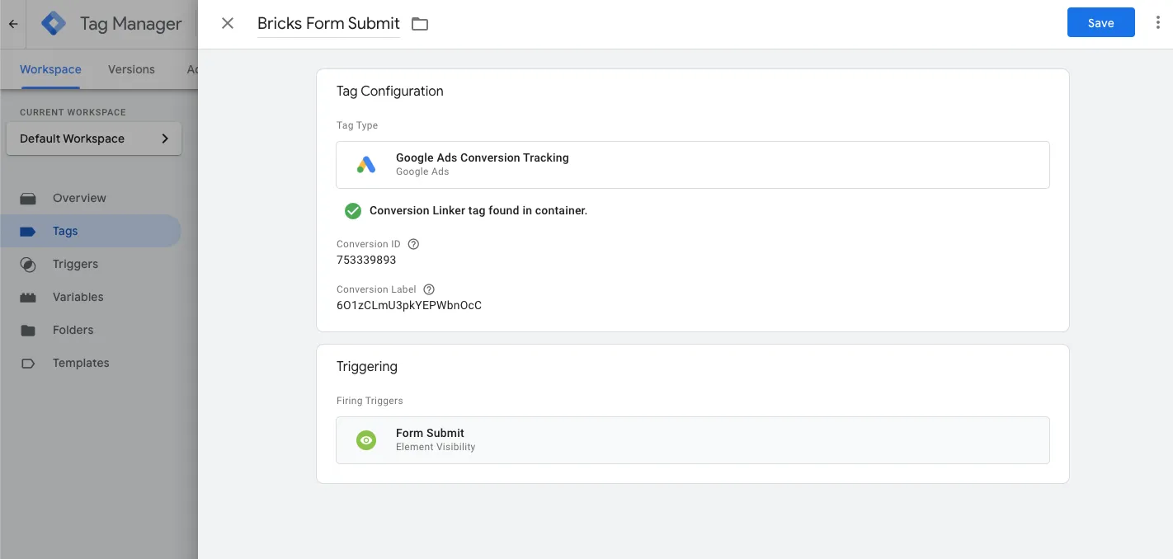This screenshot has height=559, width=1173.
Task: Select the Tags icon in the sidebar
Action: 29,231
